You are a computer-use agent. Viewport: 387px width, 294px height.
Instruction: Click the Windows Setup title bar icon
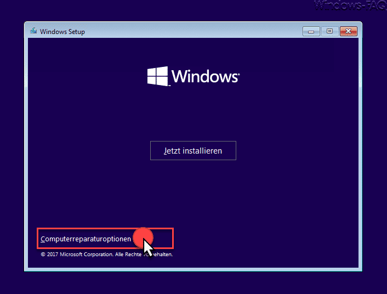[x=33, y=31]
